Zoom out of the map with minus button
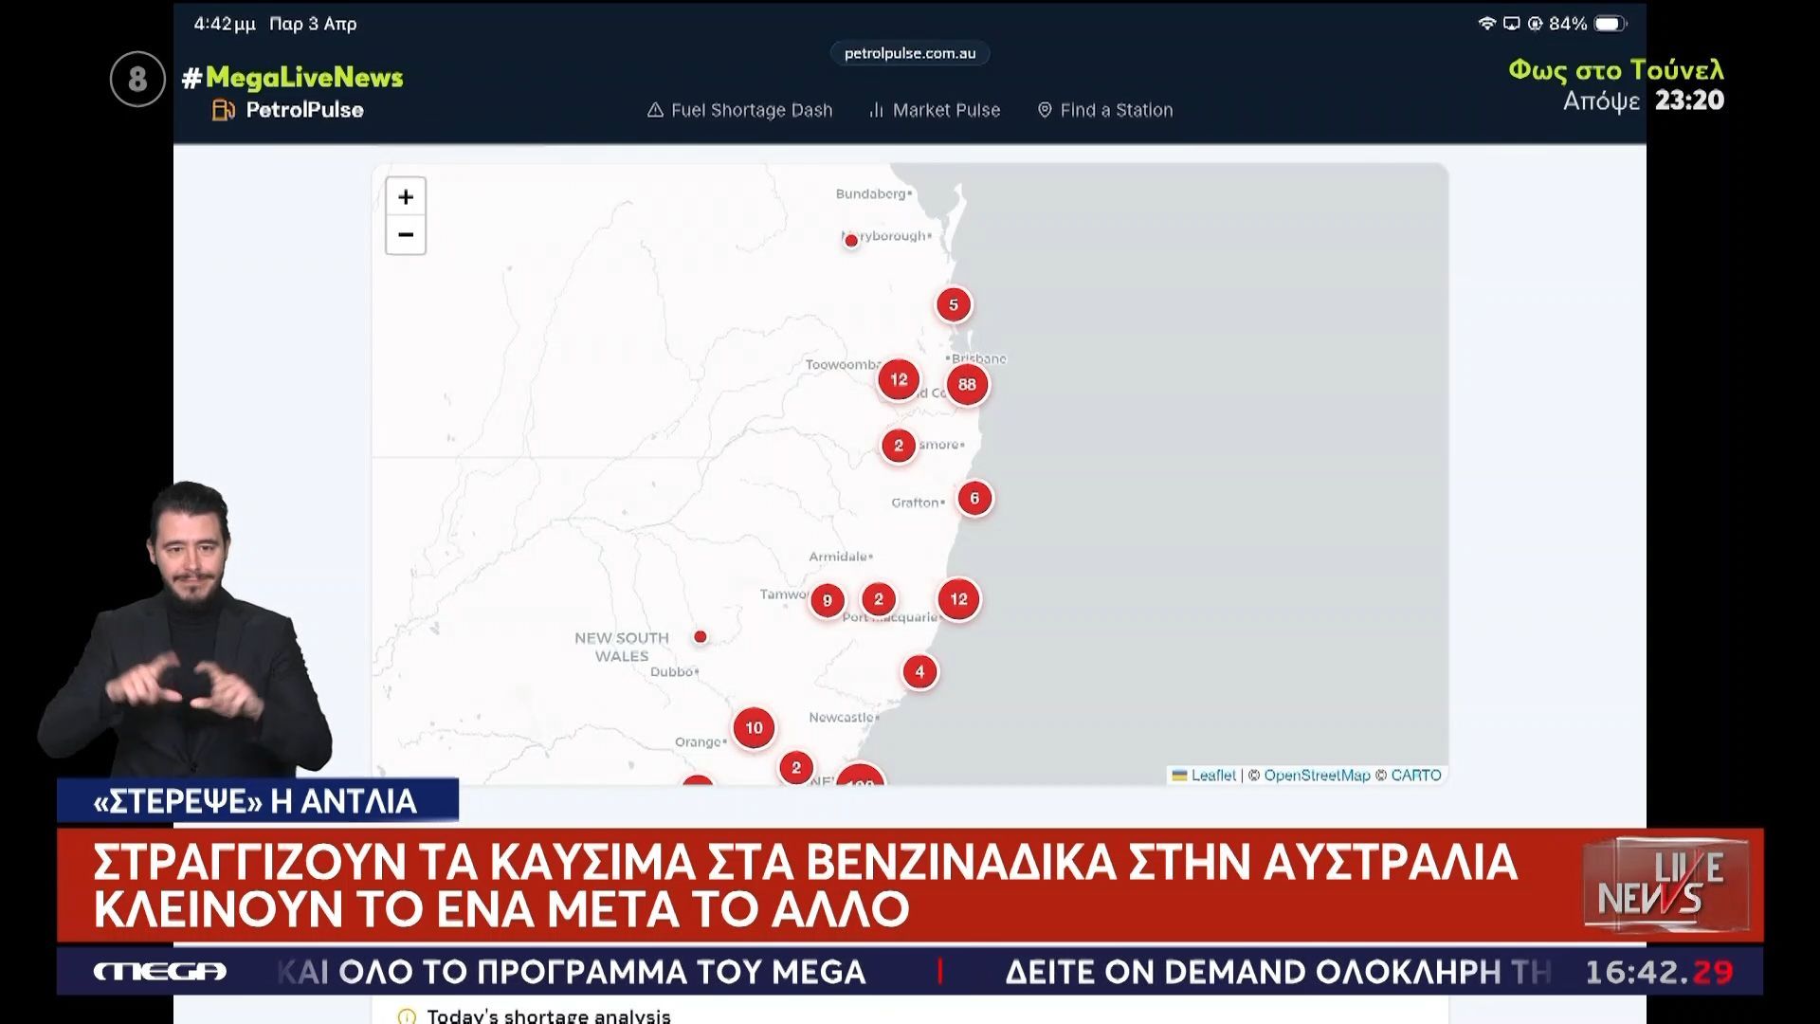Image resolution: width=1820 pixels, height=1024 pixels. click(x=406, y=235)
